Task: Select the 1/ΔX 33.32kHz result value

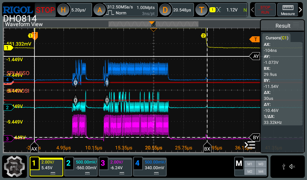Action: 273,122
